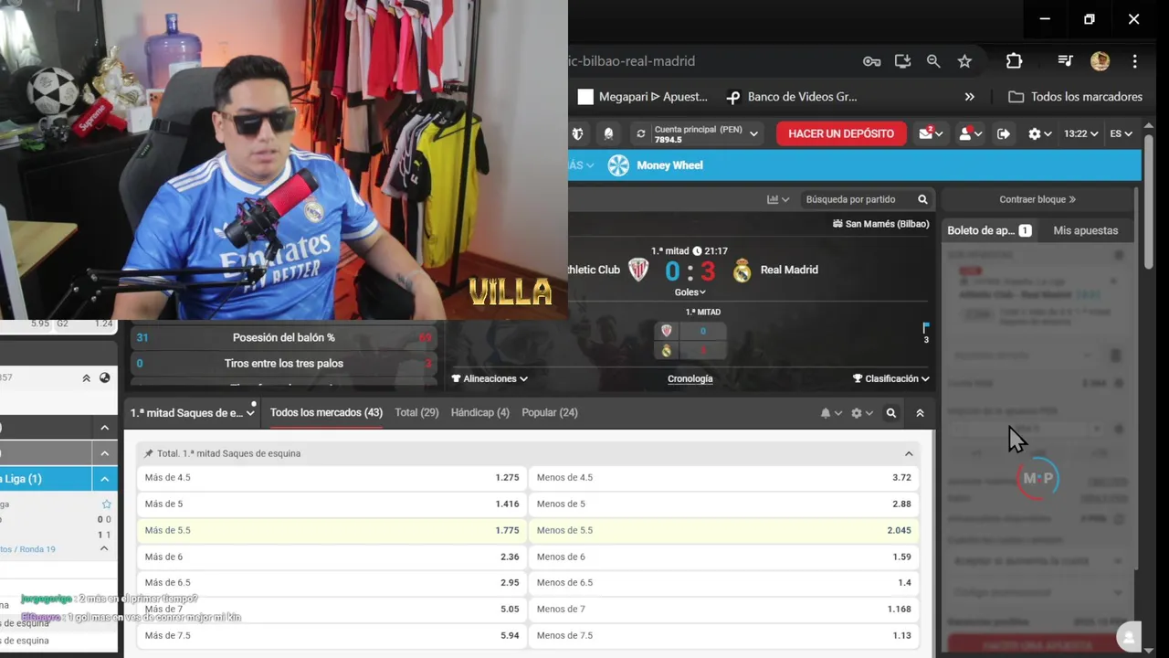Click the rocket icon beside the account balance
The width and height of the screenshot is (1169, 658).
[608, 133]
